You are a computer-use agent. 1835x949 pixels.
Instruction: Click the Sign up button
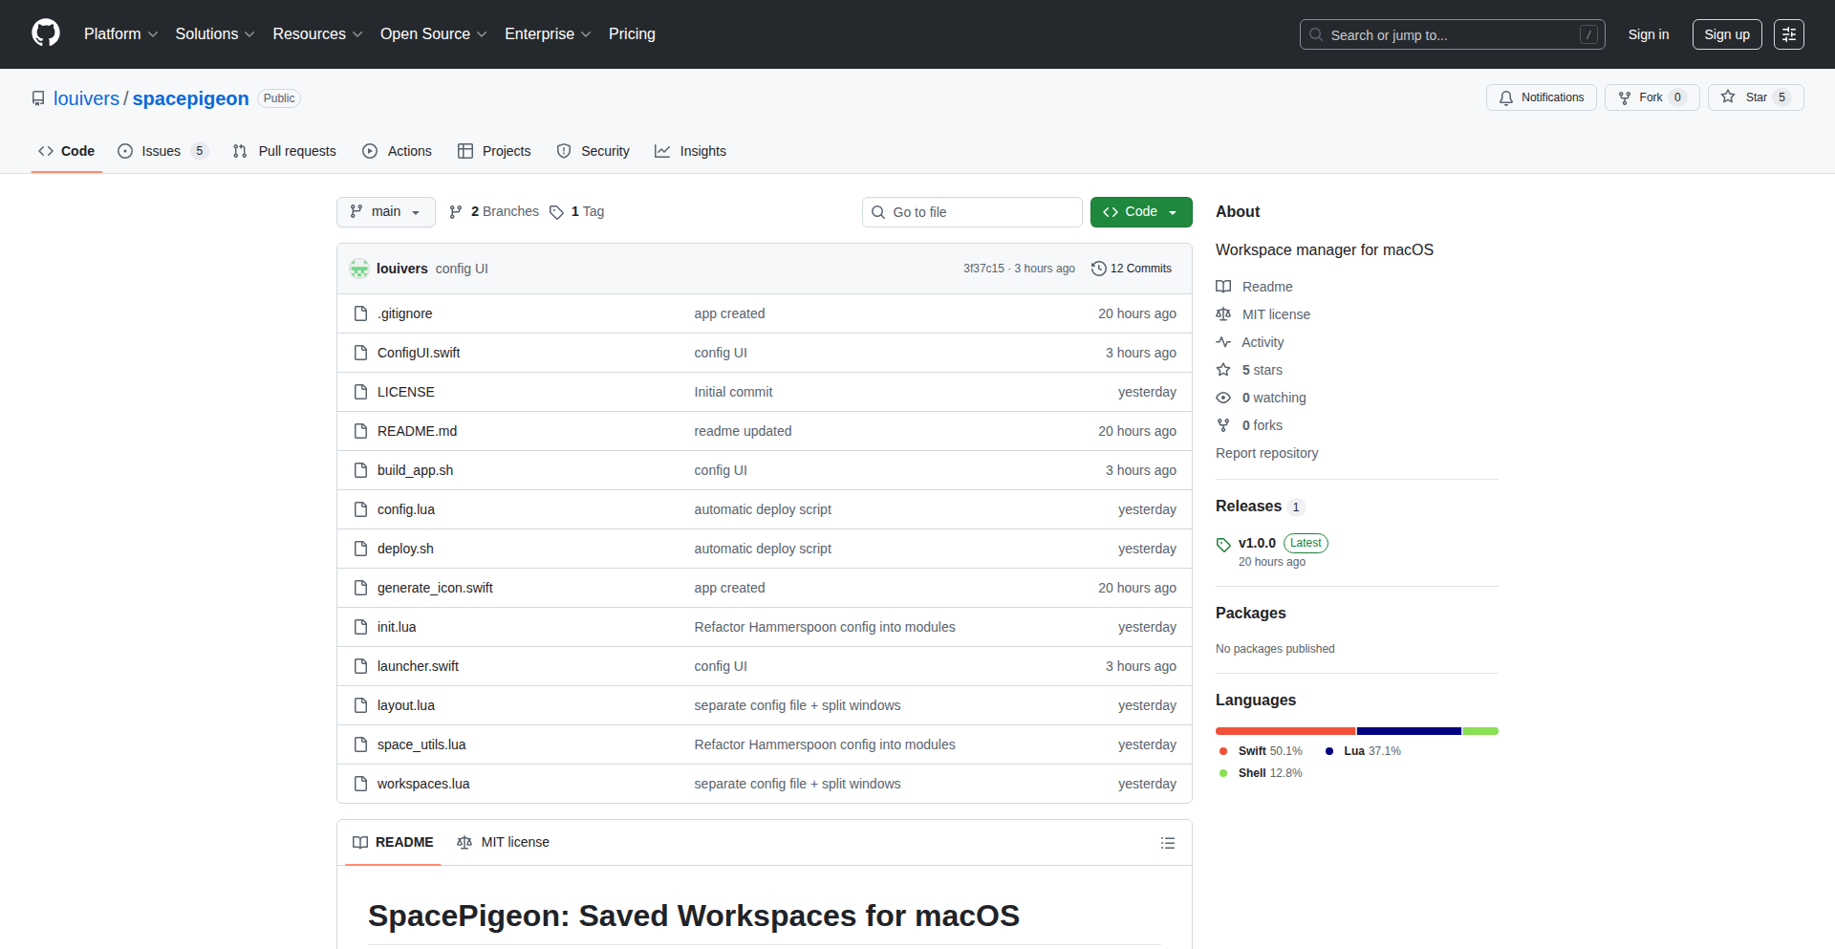point(1727,34)
